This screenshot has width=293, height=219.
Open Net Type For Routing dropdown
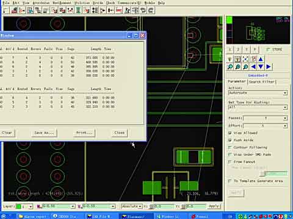point(285,108)
